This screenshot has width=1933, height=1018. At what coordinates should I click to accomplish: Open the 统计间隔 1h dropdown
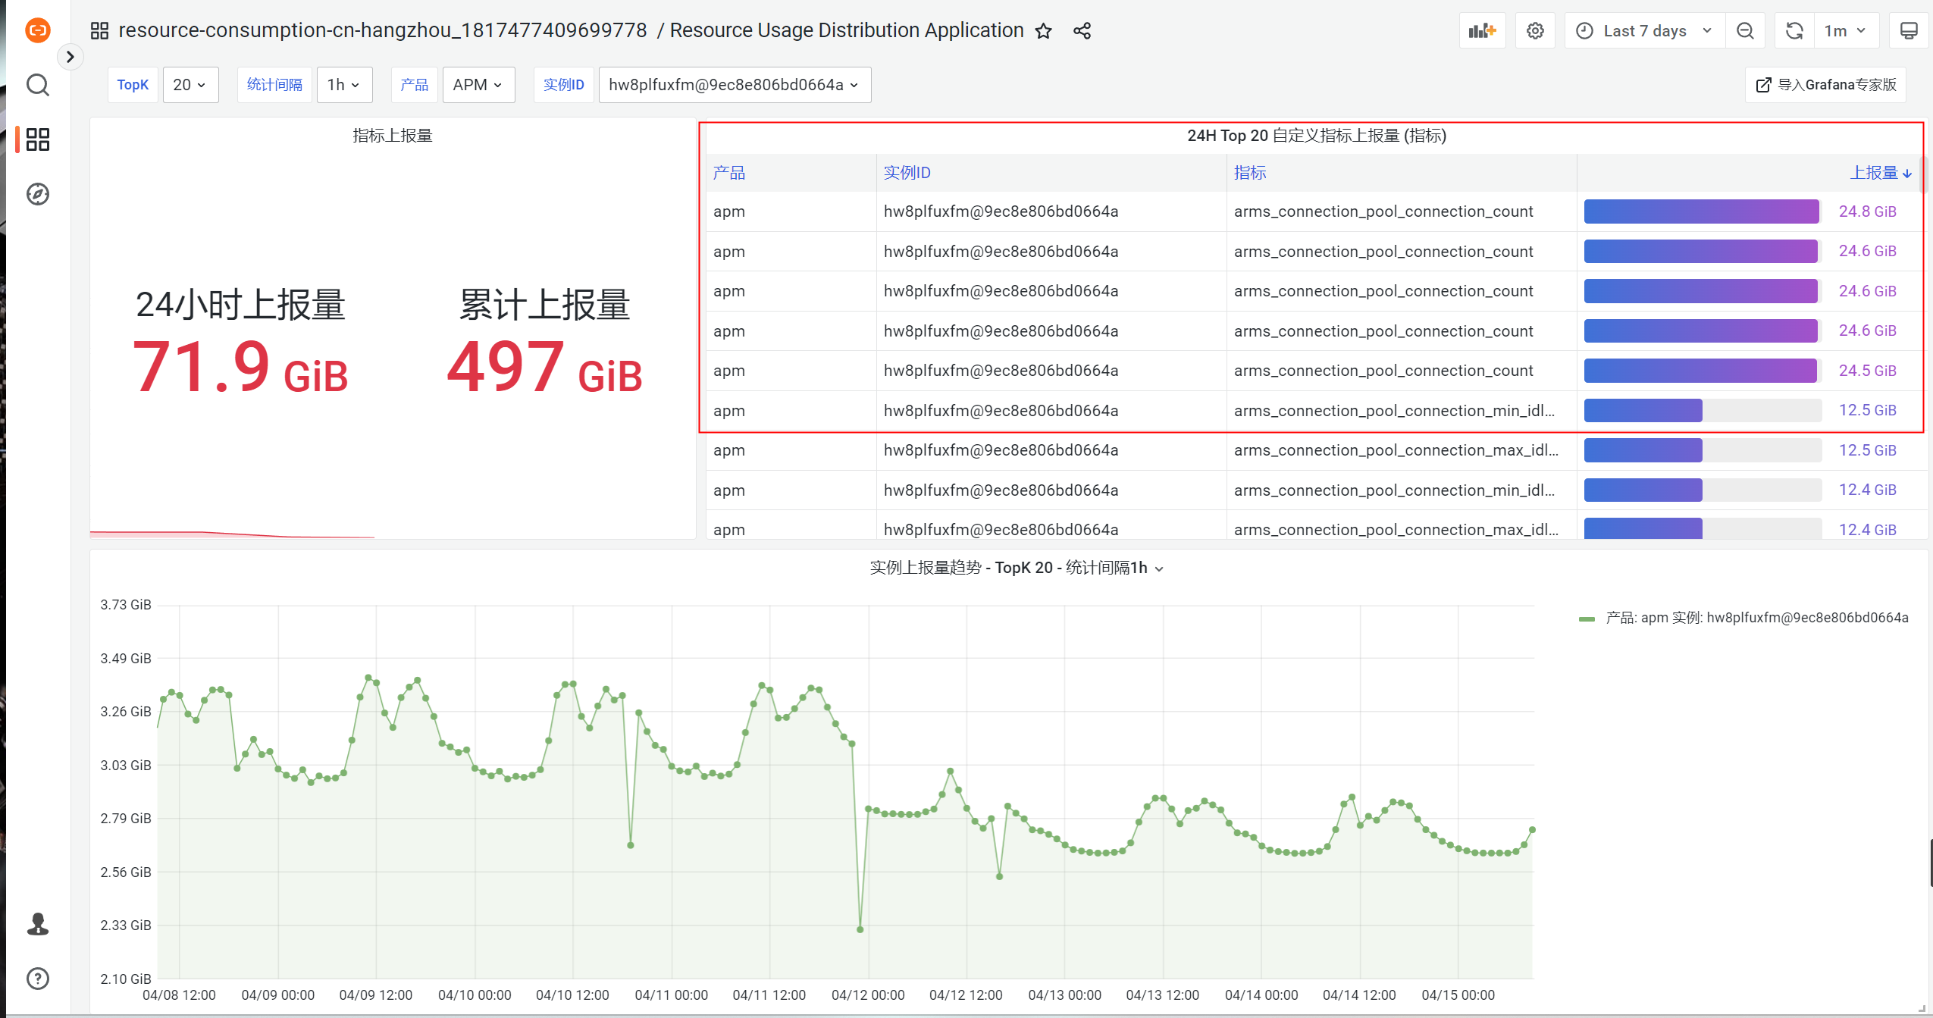pos(344,85)
